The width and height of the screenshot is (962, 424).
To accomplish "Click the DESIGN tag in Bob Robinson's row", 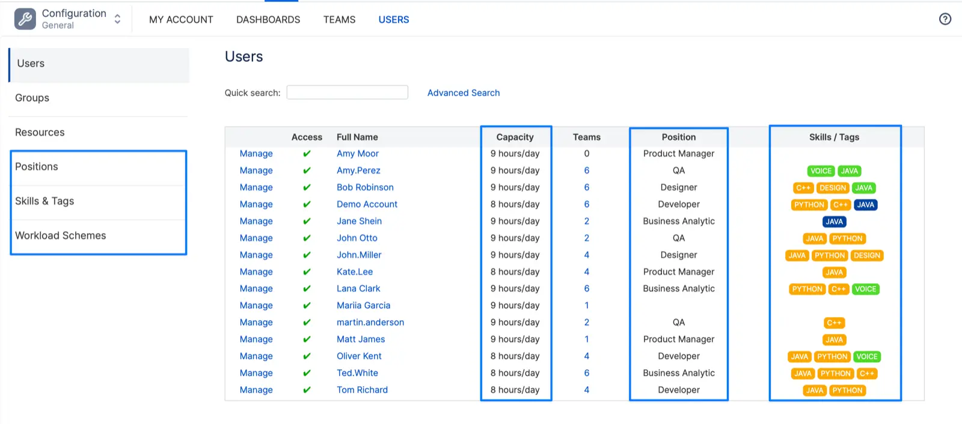I will click(x=832, y=188).
